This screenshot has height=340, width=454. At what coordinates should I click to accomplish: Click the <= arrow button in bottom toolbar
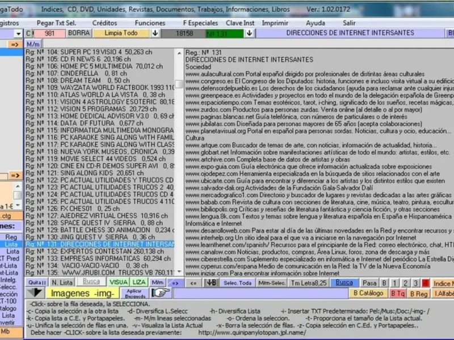coord(194,283)
